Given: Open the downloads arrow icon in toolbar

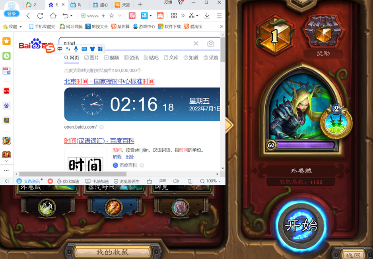Looking at the screenshot, I should (x=207, y=16).
